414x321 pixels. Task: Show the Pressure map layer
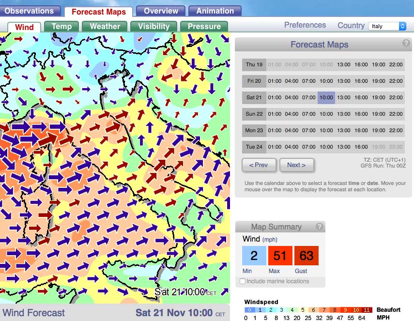pos(204,27)
